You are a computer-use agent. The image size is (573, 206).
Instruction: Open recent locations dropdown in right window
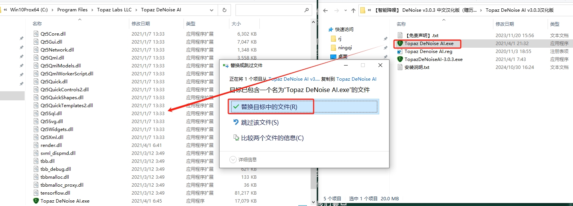(x=345, y=10)
